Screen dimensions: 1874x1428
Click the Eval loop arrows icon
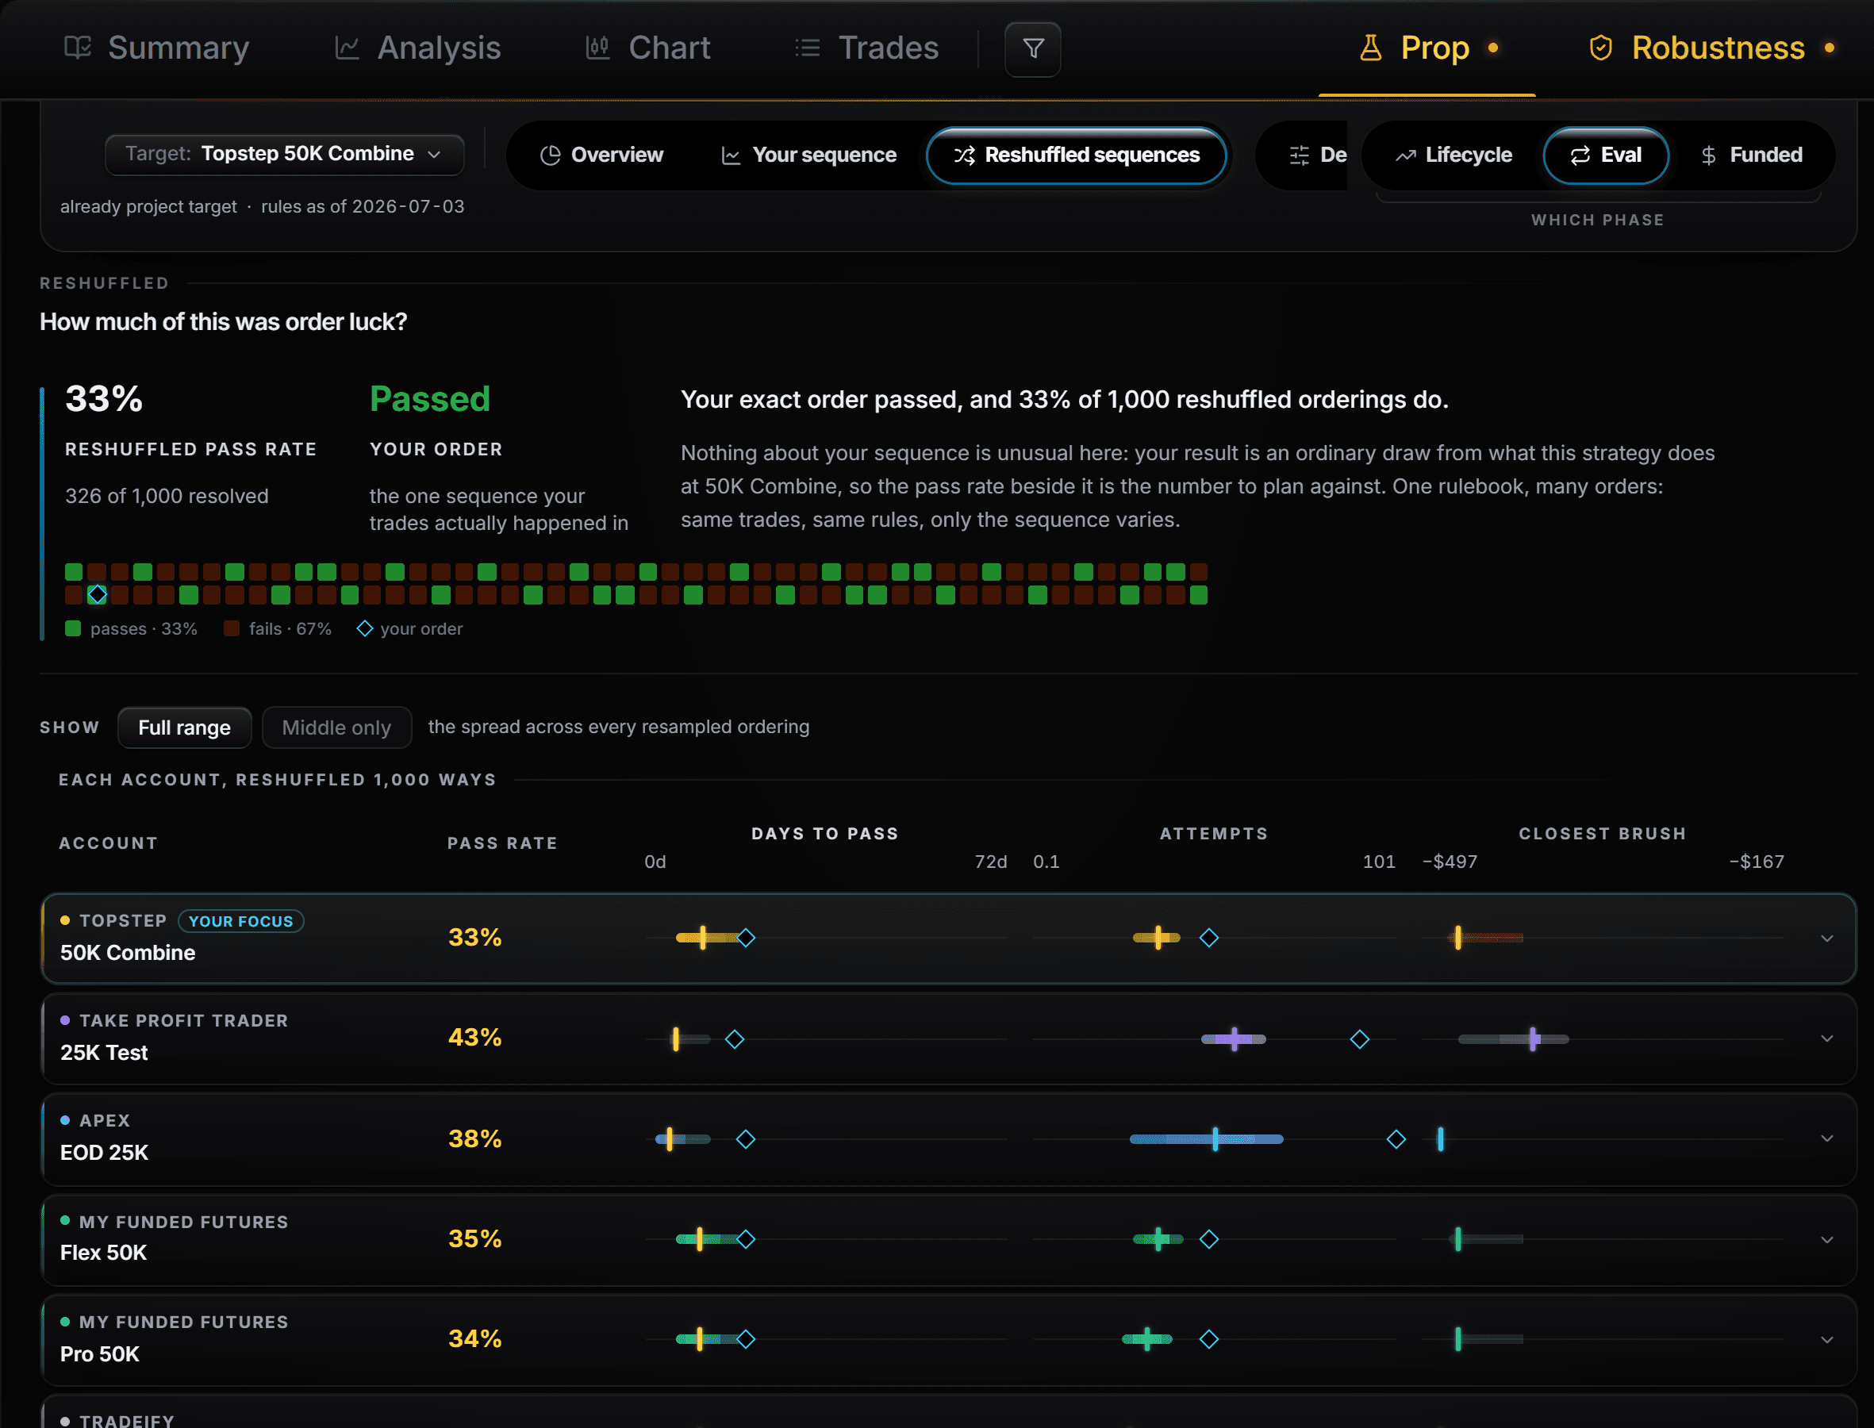1580,155
